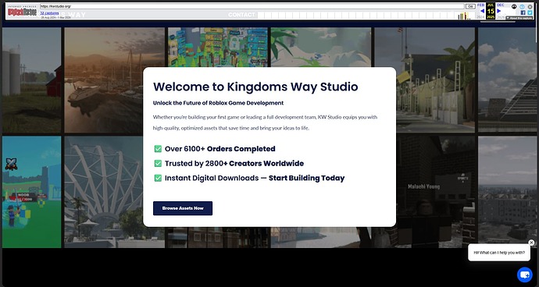Focus the Wayback URL input field
539x287 pixels.
click(252, 6)
